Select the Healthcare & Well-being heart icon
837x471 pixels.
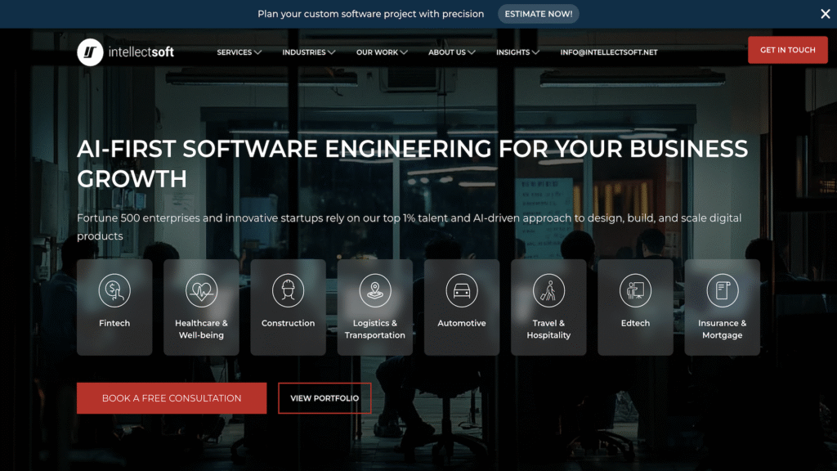coord(201,290)
